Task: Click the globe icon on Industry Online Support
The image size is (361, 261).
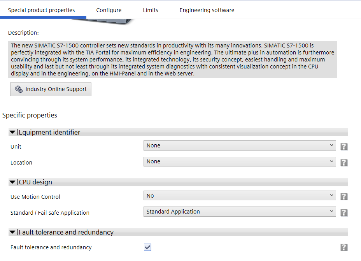Action: pyautogui.click(x=19, y=89)
